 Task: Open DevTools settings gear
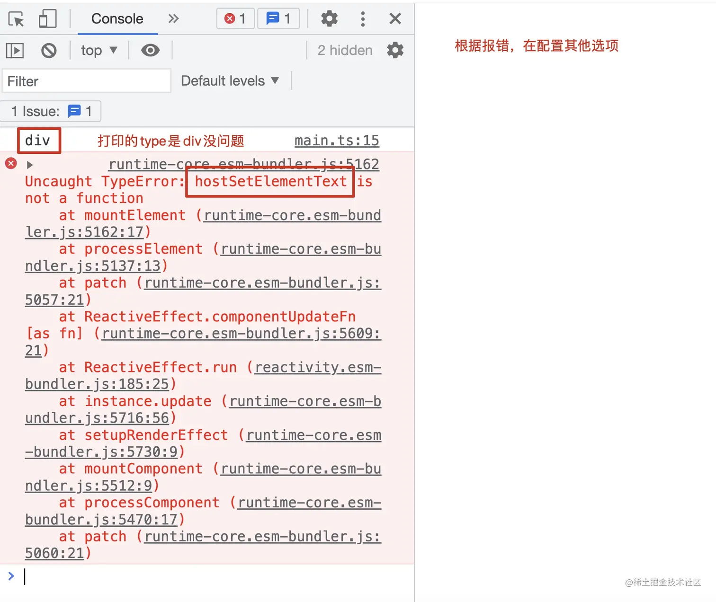329,19
